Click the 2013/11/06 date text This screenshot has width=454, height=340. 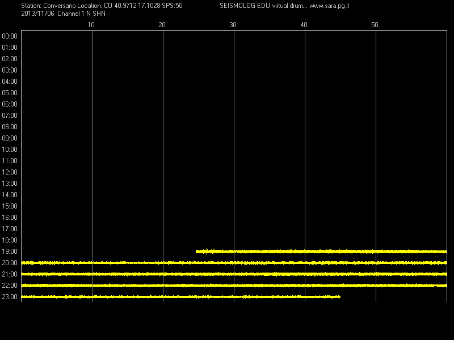point(37,14)
